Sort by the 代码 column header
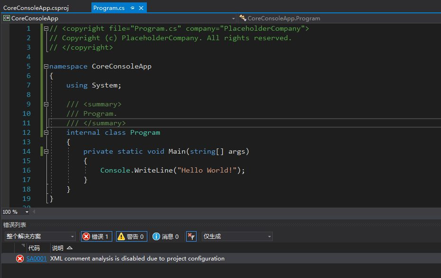This screenshot has height=278, width=441. [x=34, y=248]
